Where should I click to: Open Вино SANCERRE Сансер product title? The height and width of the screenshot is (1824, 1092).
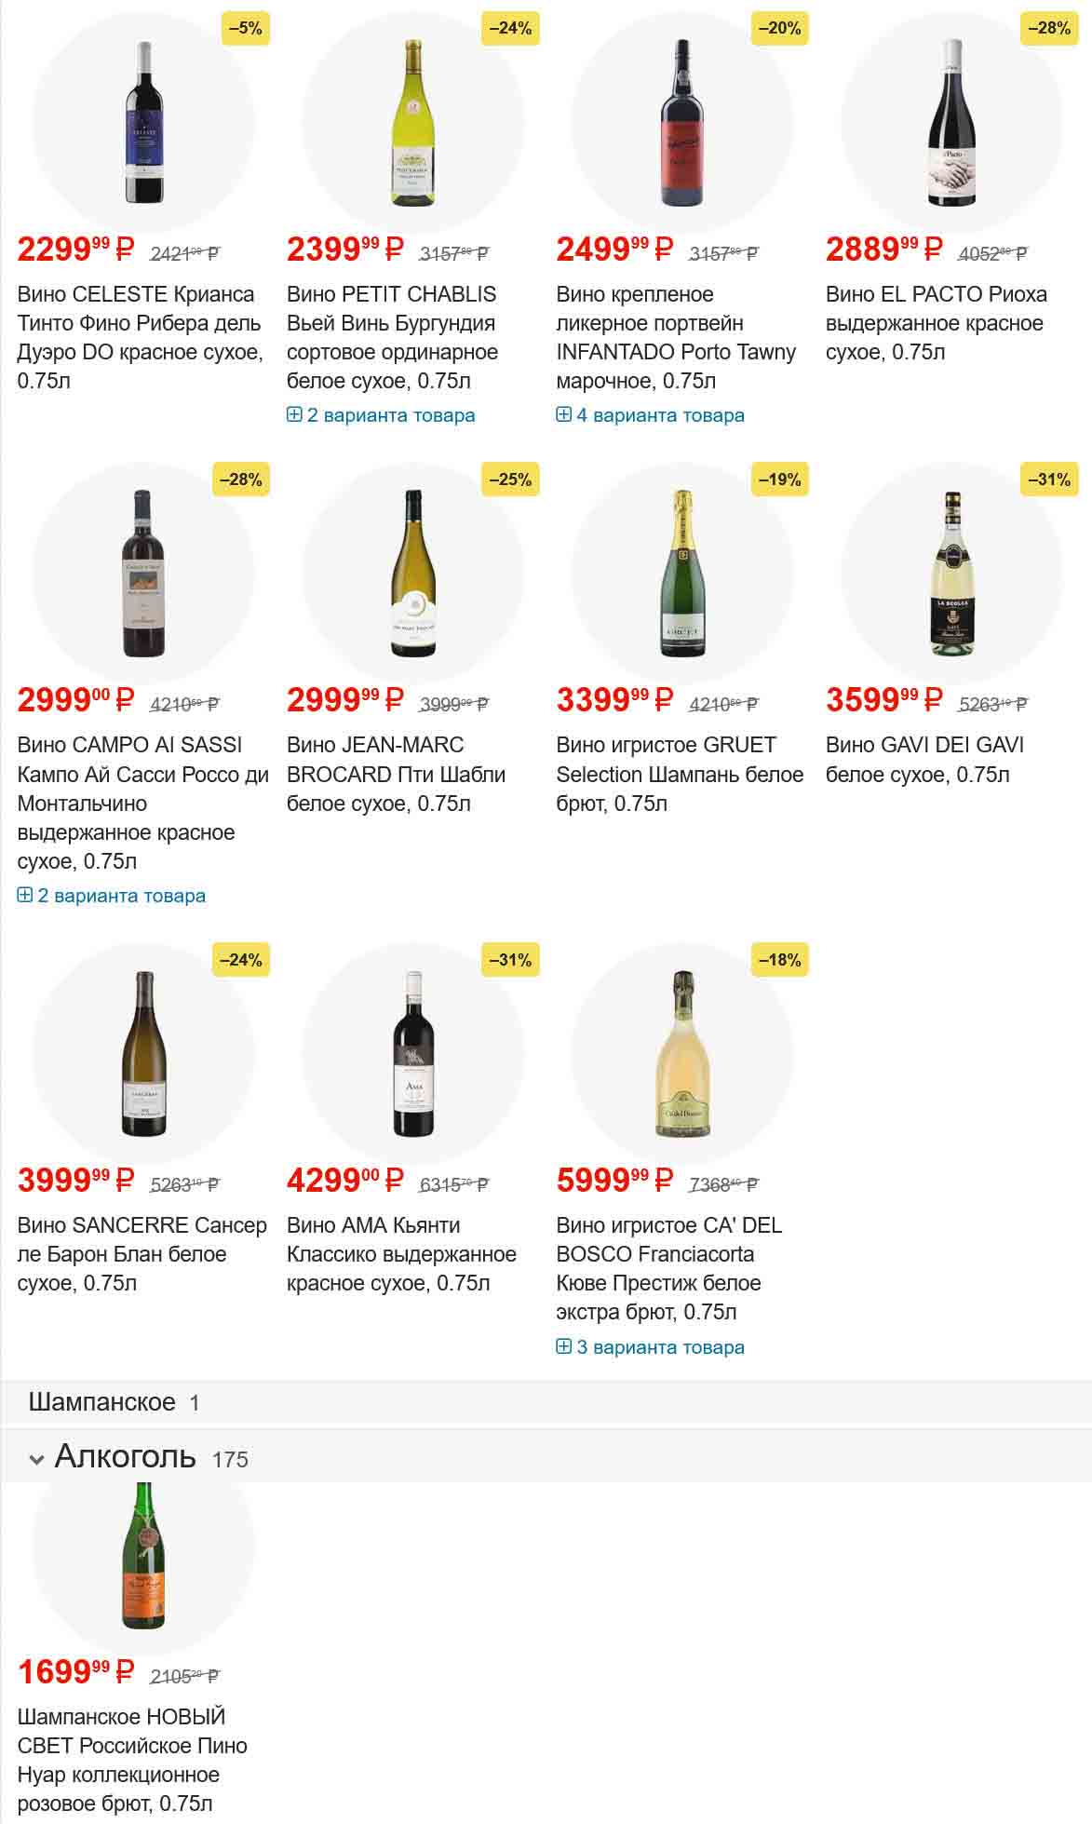142,1253
